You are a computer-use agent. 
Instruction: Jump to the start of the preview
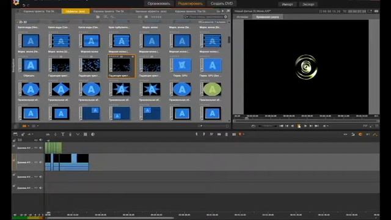pyautogui.click(x=281, y=126)
